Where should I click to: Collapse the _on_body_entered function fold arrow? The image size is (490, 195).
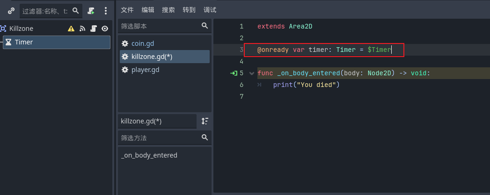pyautogui.click(x=252, y=73)
